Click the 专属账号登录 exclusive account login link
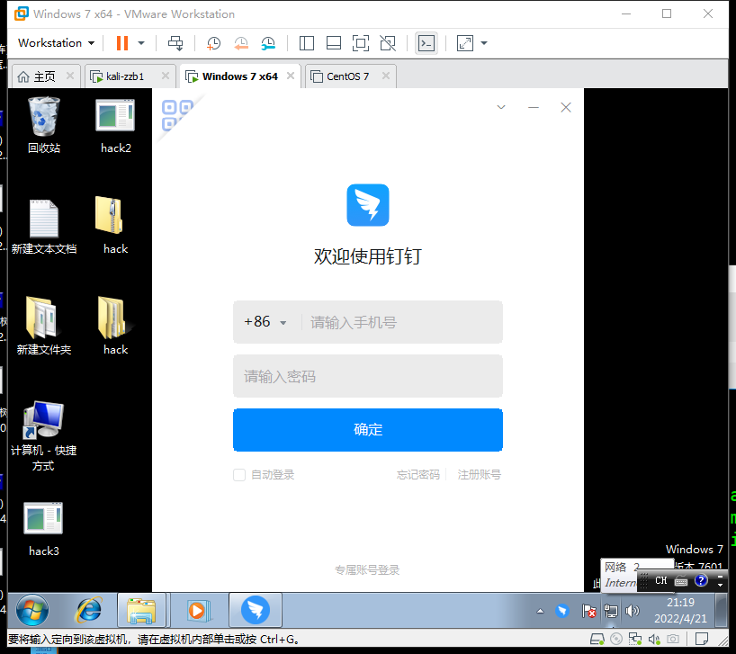Viewport: 736px width, 654px height. click(367, 570)
